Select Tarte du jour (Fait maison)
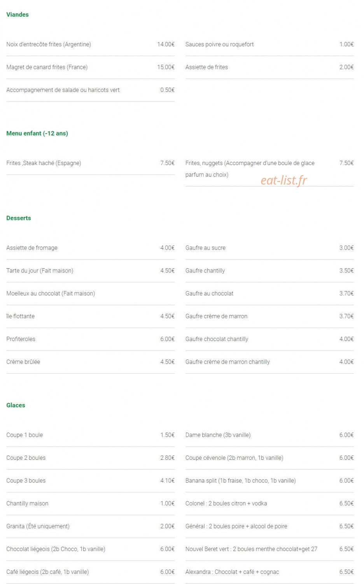This screenshot has width=364, height=584. pyautogui.click(x=40, y=271)
